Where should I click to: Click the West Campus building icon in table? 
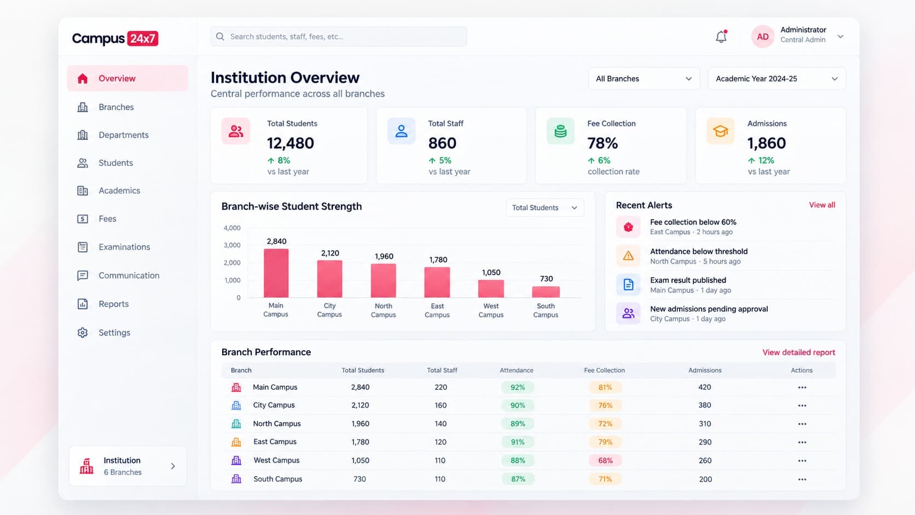click(x=236, y=461)
